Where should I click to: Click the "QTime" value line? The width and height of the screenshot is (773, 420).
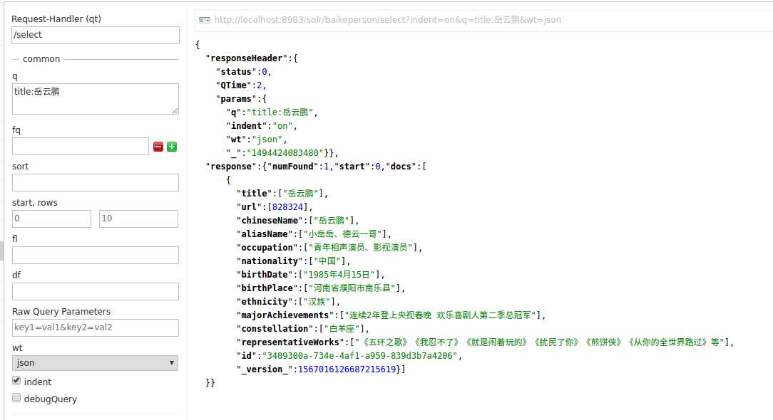tap(241, 85)
